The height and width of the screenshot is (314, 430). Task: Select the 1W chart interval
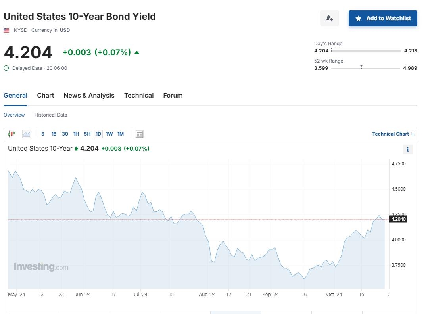pyautogui.click(x=109, y=134)
